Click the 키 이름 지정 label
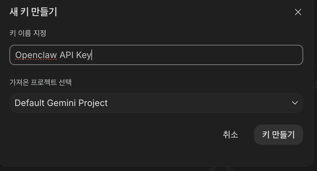 [28, 33]
